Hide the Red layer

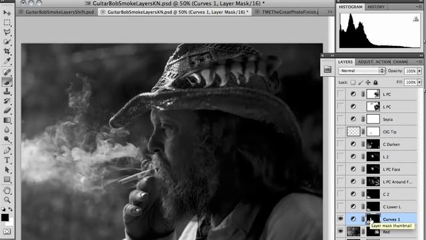340,231
